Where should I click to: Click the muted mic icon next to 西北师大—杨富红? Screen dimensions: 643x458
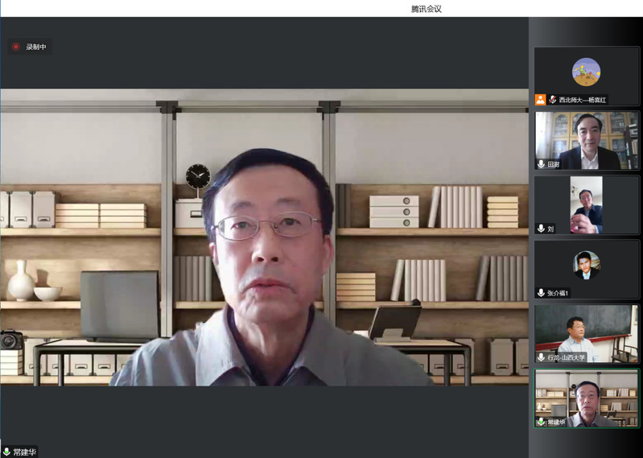553,100
